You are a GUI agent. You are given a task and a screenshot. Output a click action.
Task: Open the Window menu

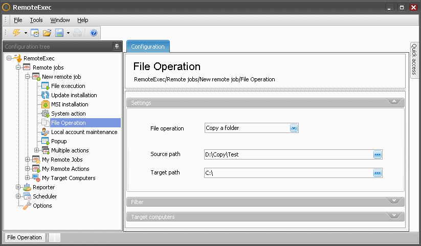[x=60, y=20]
